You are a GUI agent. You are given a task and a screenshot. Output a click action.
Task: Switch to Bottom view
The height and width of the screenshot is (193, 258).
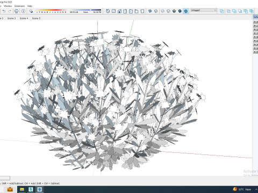click(142, 11)
